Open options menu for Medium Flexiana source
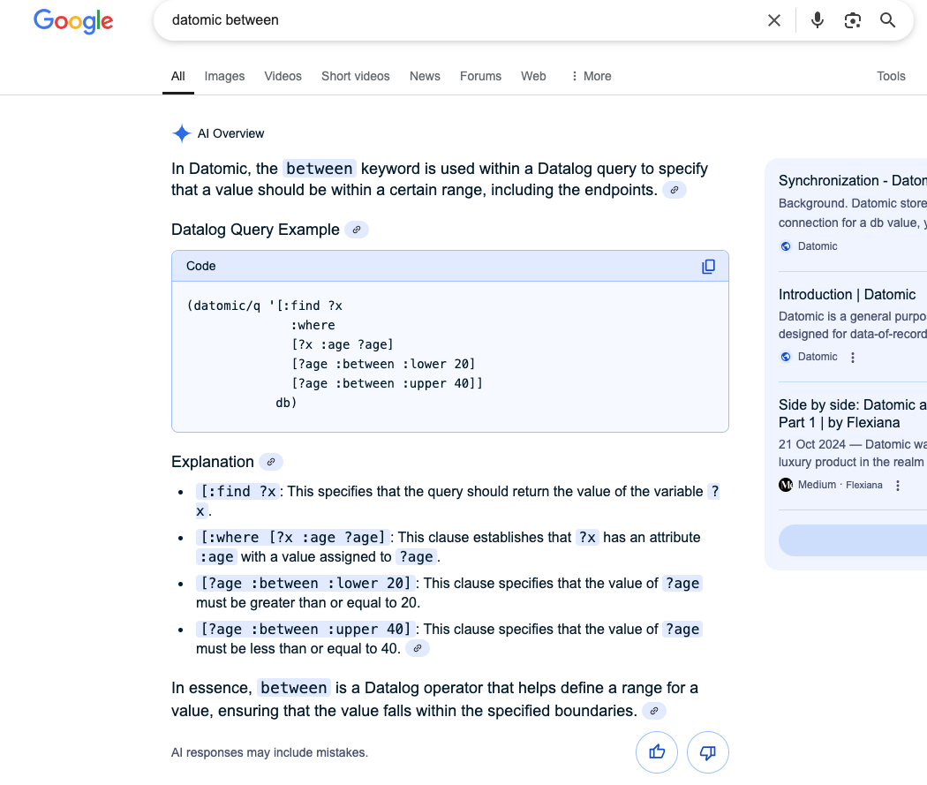 898,486
